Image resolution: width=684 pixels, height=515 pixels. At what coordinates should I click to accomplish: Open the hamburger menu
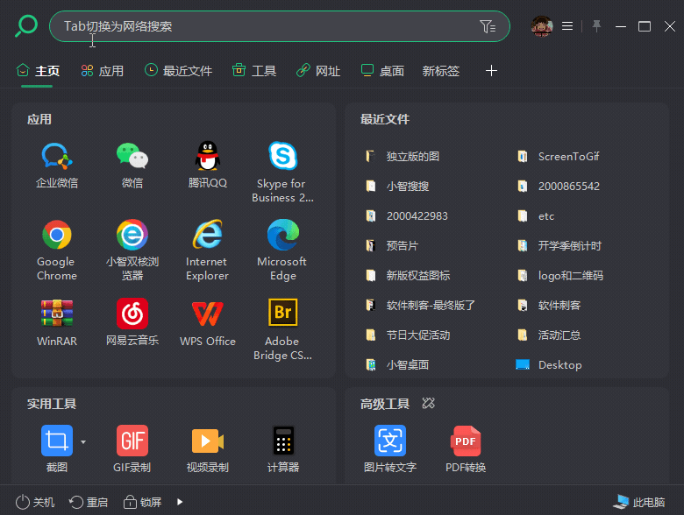click(x=567, y=26)
